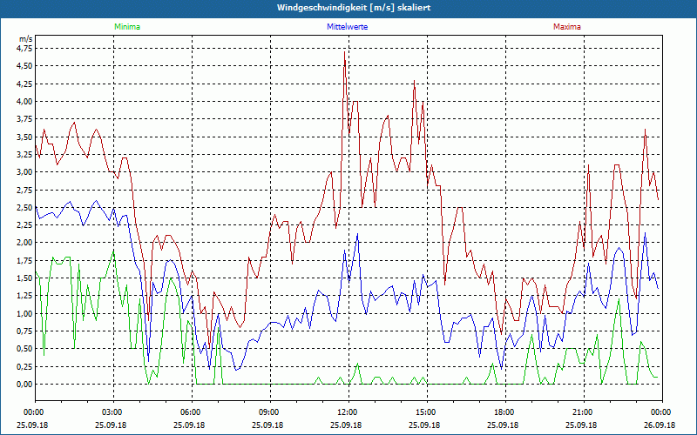Viewport: 697px width, 435px height.
Task: Choose the 09:00 time axis label
Action: coord(268,412)
